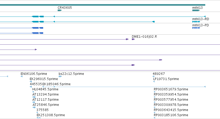Open RP003651679.5prime feature details

[171, 89]
